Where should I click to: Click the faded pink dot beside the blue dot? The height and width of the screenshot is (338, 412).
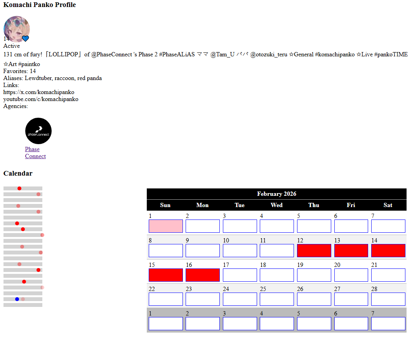tap(23, 299)
